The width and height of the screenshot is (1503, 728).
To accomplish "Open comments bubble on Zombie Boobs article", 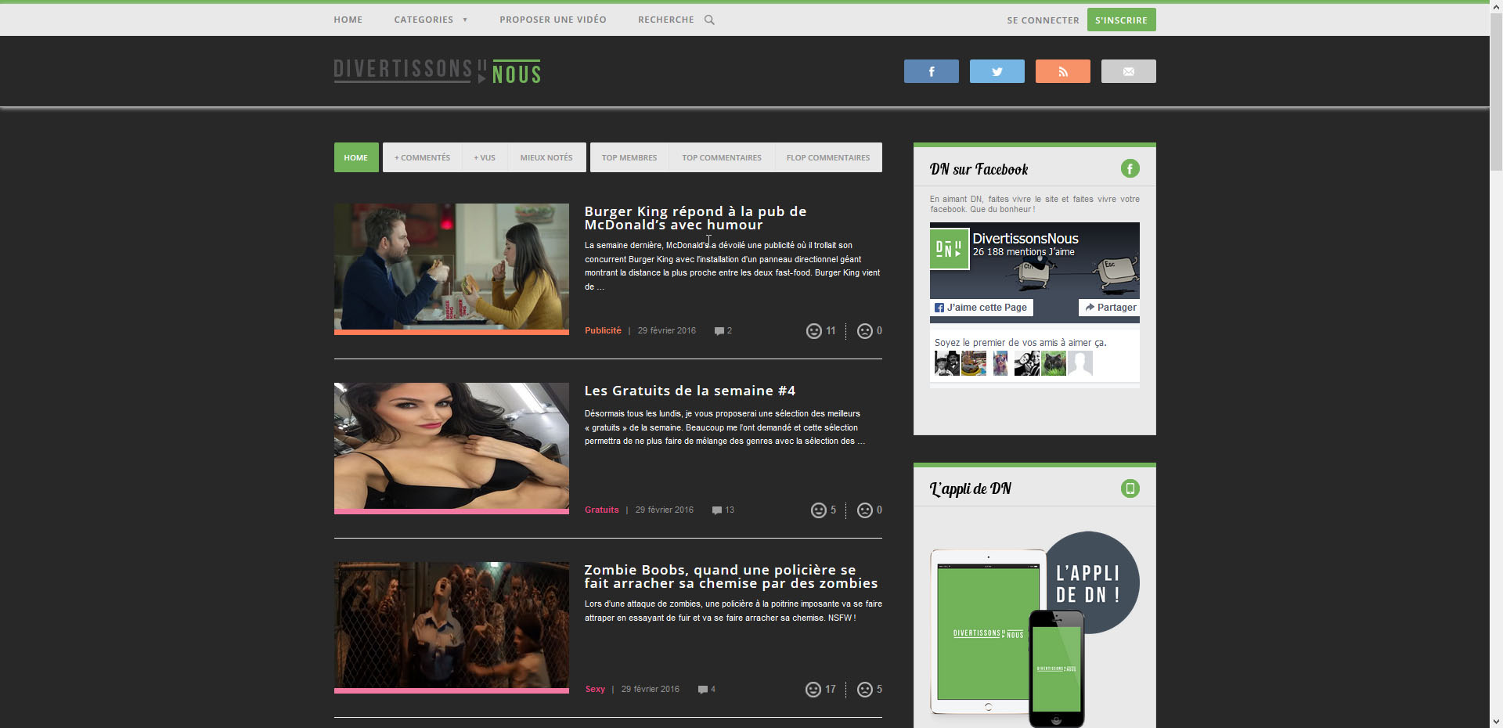I will pyautogui.click(x=702, y=690).
